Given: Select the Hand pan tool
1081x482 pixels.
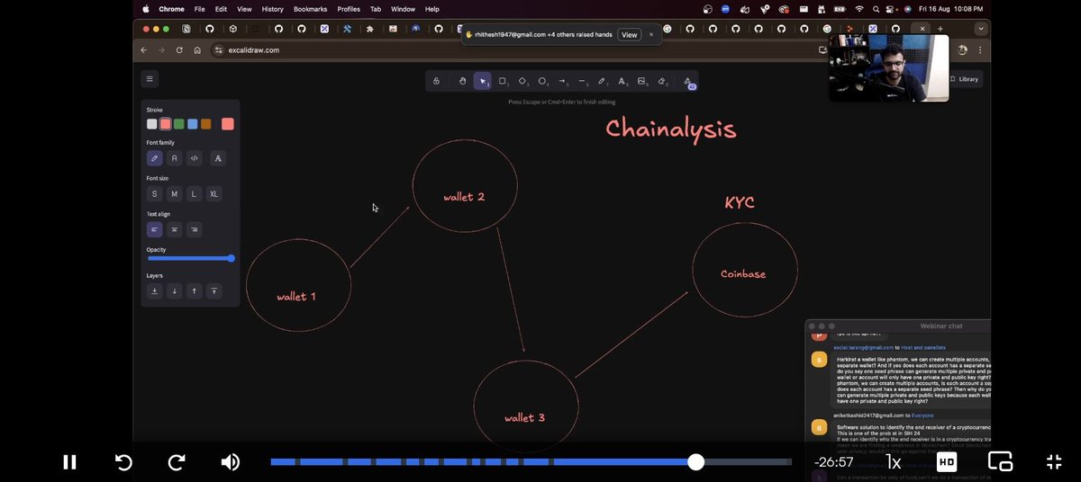Looking at the screenshot, I should point(462,81).
